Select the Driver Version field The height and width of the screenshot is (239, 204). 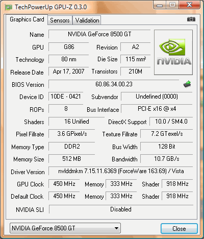121,171
